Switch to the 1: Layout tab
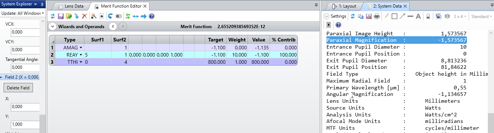The height and width of the screenshot is (133, 494). pyautogui.click(x=344, y=6)
